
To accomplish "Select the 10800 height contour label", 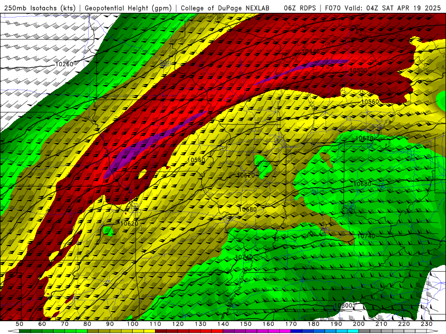I will click(343, 306).
